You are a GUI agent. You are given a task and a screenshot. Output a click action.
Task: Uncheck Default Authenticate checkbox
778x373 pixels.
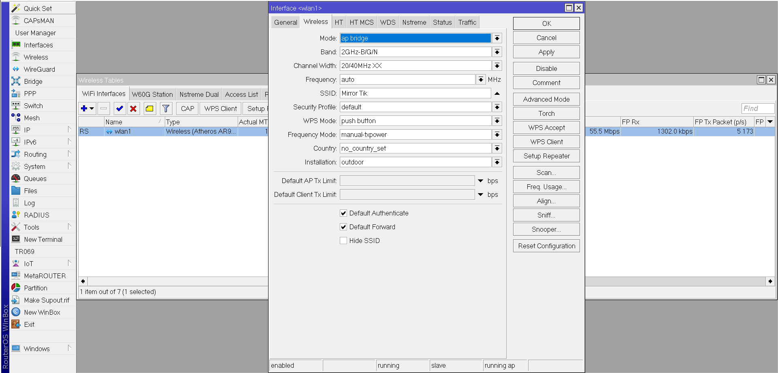tap(343, 213)
